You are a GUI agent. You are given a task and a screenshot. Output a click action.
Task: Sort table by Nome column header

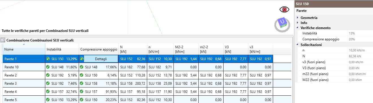coord(24,49)
